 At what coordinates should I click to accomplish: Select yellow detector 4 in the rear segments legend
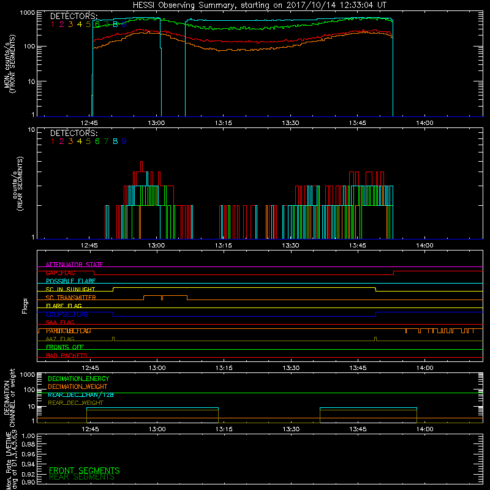click(80, 141)
